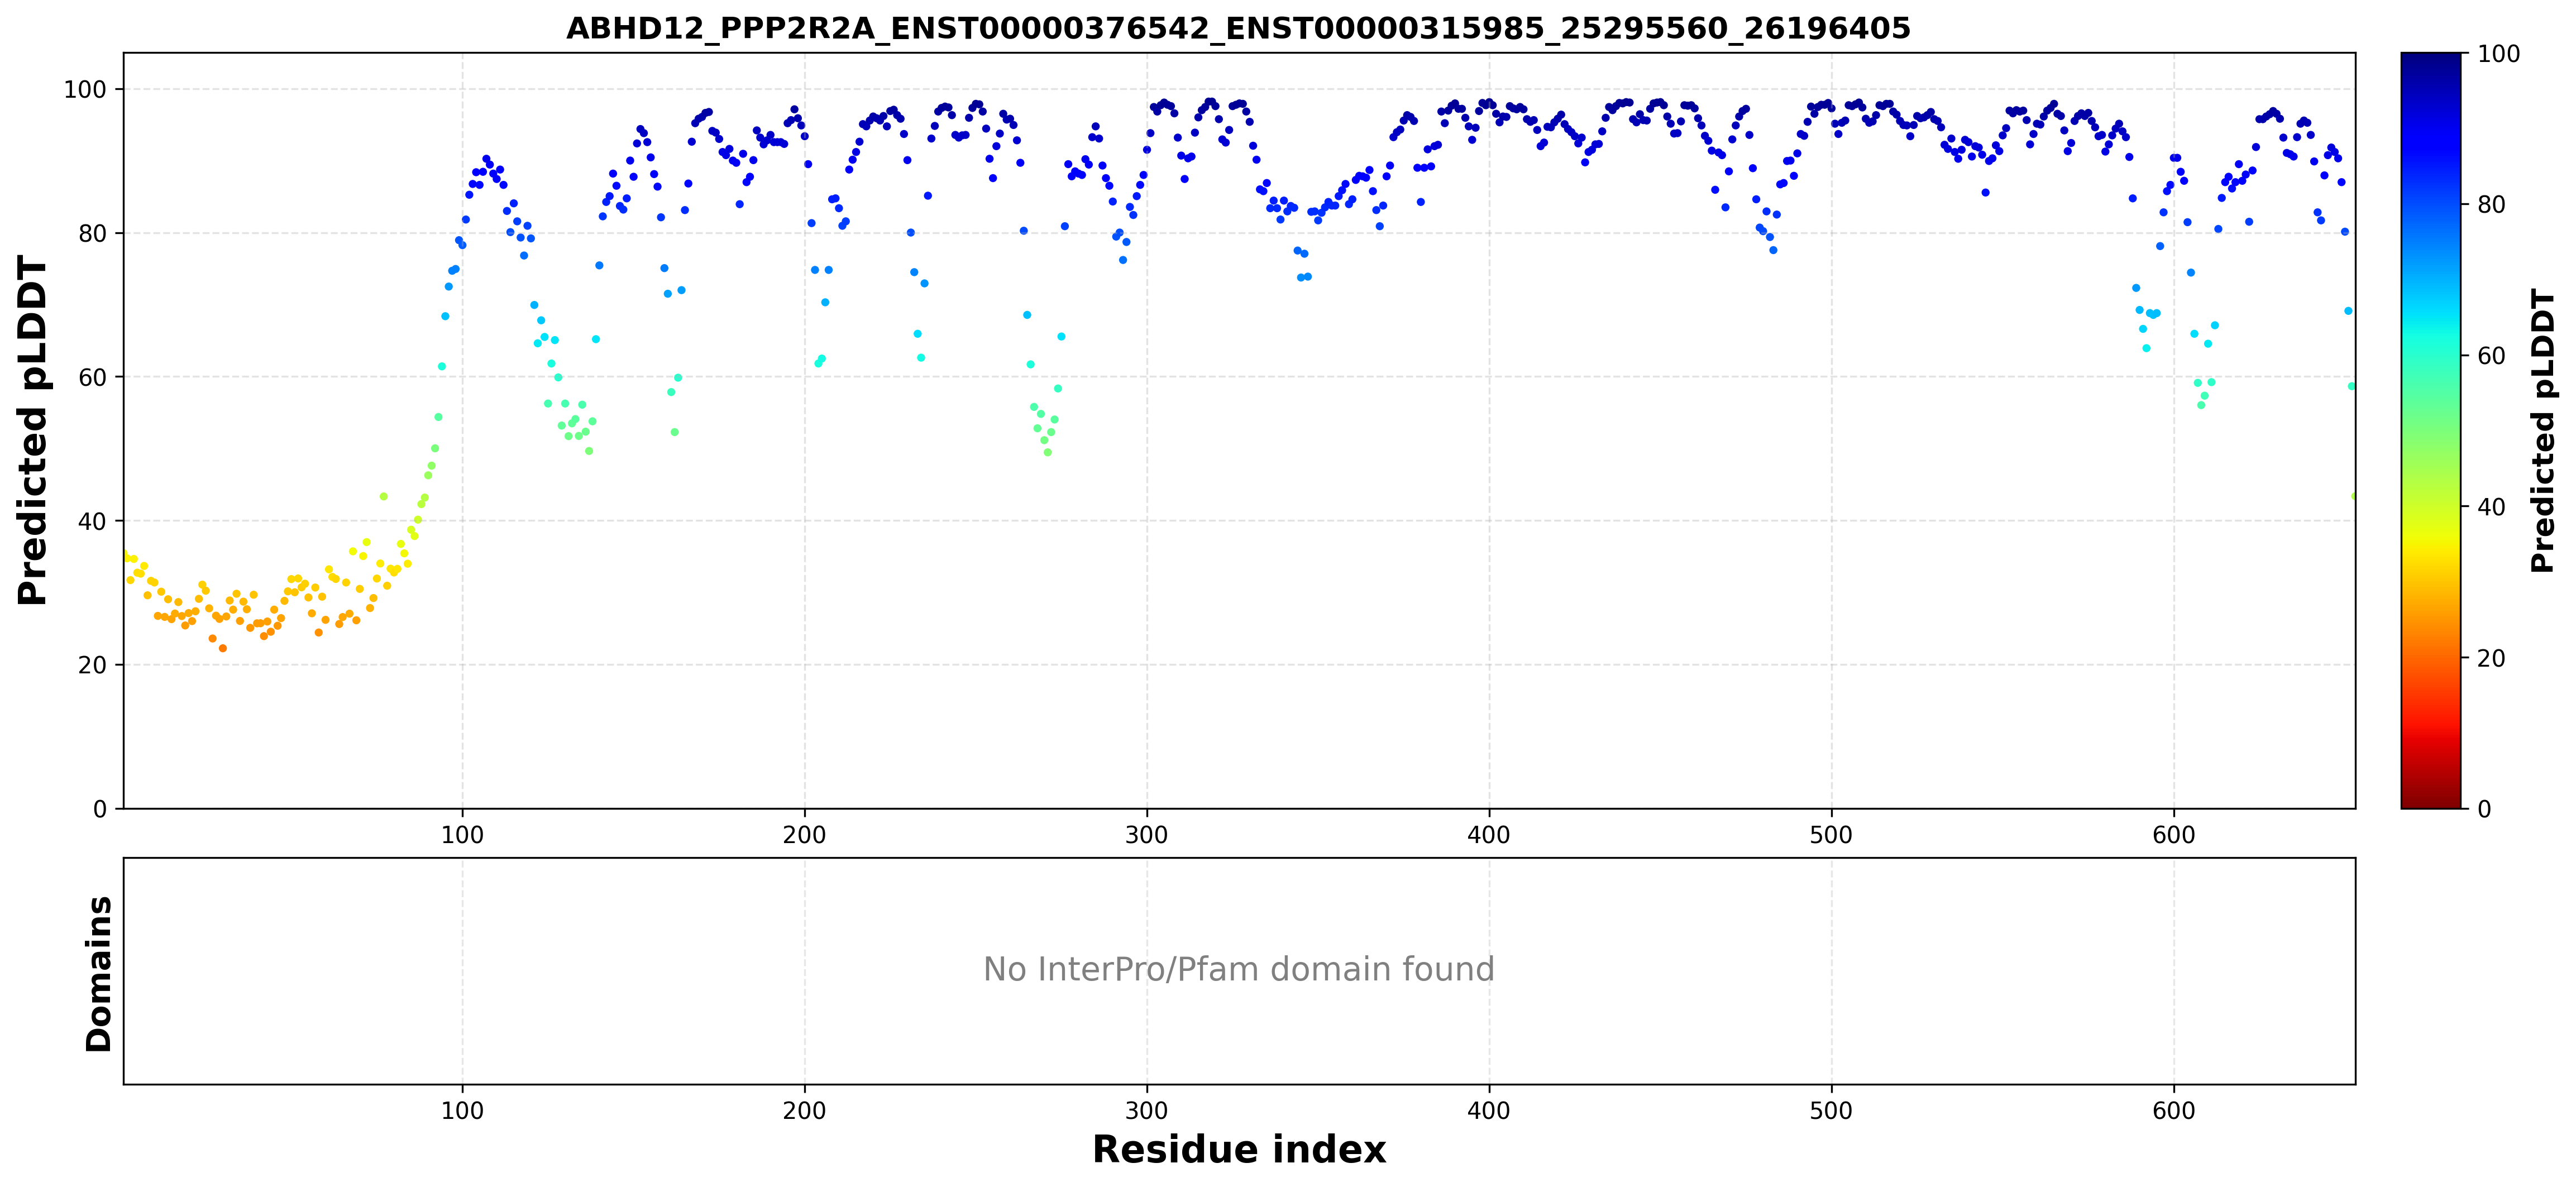Click the isolated yellow-green point near residue 77
Screen dimensions: 2576x1187
point(383,496)
